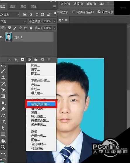Delete layer with trash icon
This screenshot has width=130, height=163.
click(49, 60)
